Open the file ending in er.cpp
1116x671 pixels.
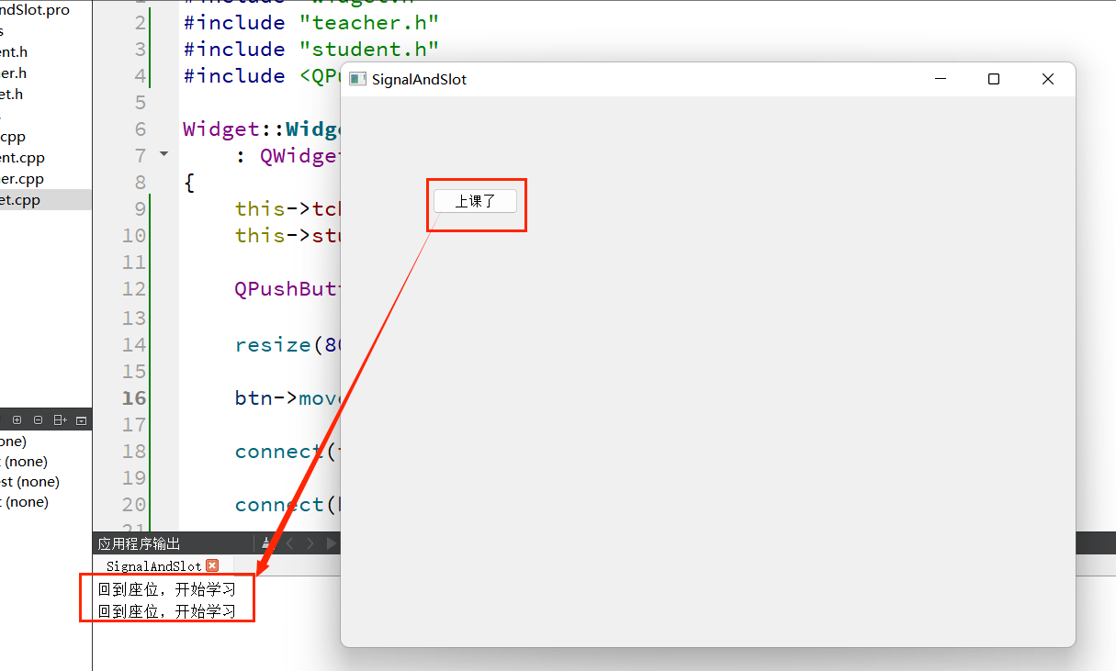pos(22,179)
